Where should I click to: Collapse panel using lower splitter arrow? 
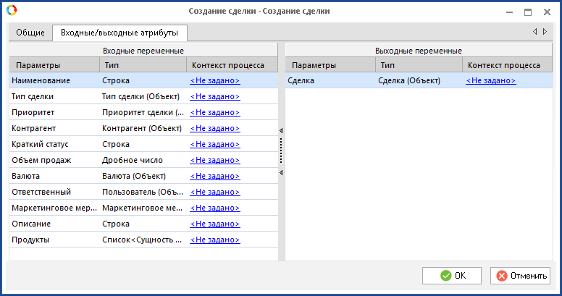coord(281,173)
